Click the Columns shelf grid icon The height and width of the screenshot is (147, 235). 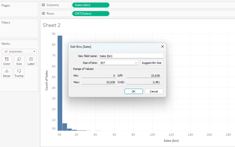pos(43,5)
